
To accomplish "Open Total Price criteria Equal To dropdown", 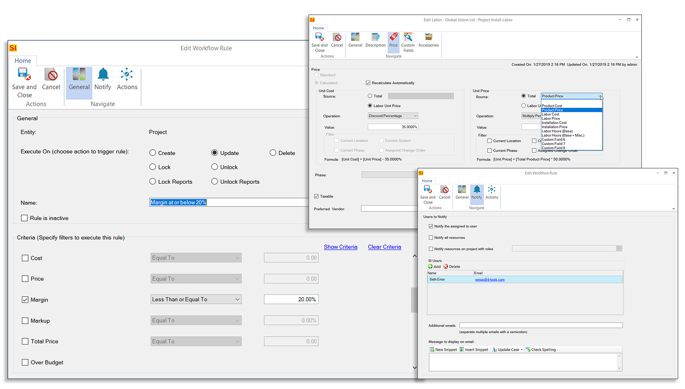I will [x=196, y=341].
